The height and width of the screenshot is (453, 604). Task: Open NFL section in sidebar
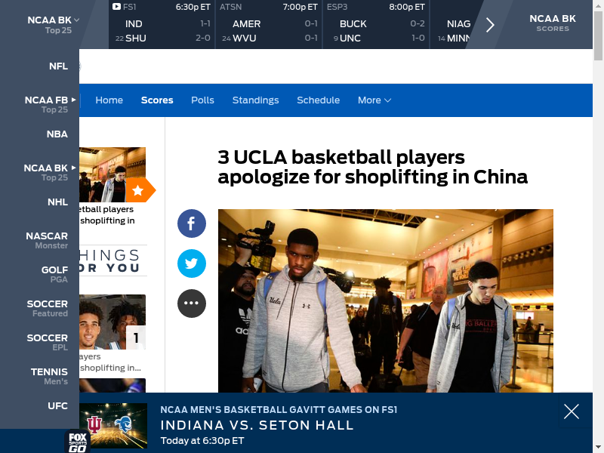tap(59, 66)
